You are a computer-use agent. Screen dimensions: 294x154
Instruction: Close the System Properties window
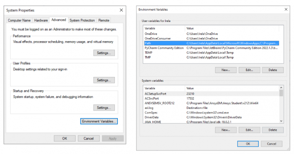[121, 10]
